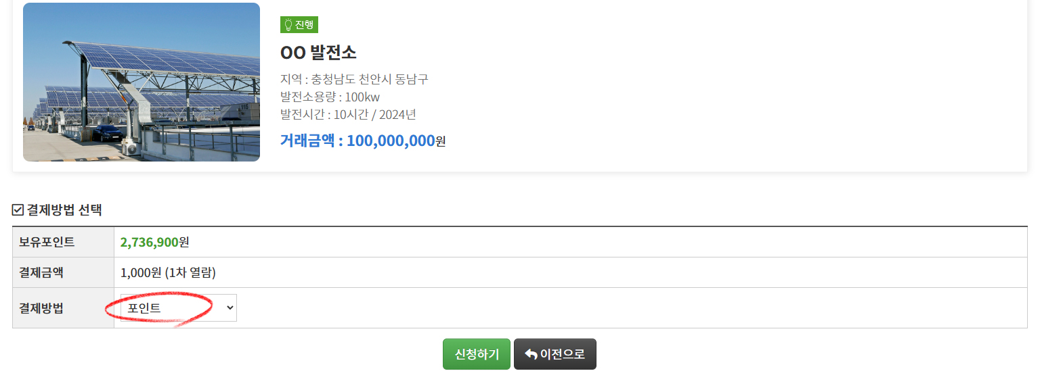
Task: Click the lightbulb icon in 진행 badge
Action: click(288, 25)
